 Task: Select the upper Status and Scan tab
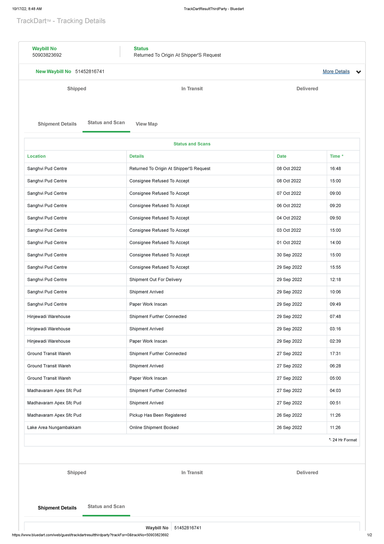(106, 122)
